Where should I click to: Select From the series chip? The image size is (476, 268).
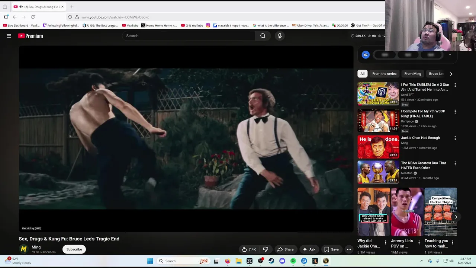pyautogui.click(x=384, y=74)
